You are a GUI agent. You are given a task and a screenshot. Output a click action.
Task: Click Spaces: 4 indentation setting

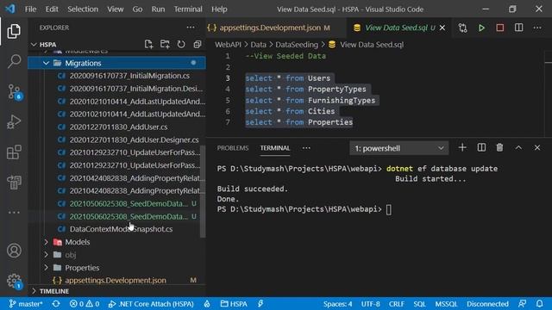coord(337,304)
